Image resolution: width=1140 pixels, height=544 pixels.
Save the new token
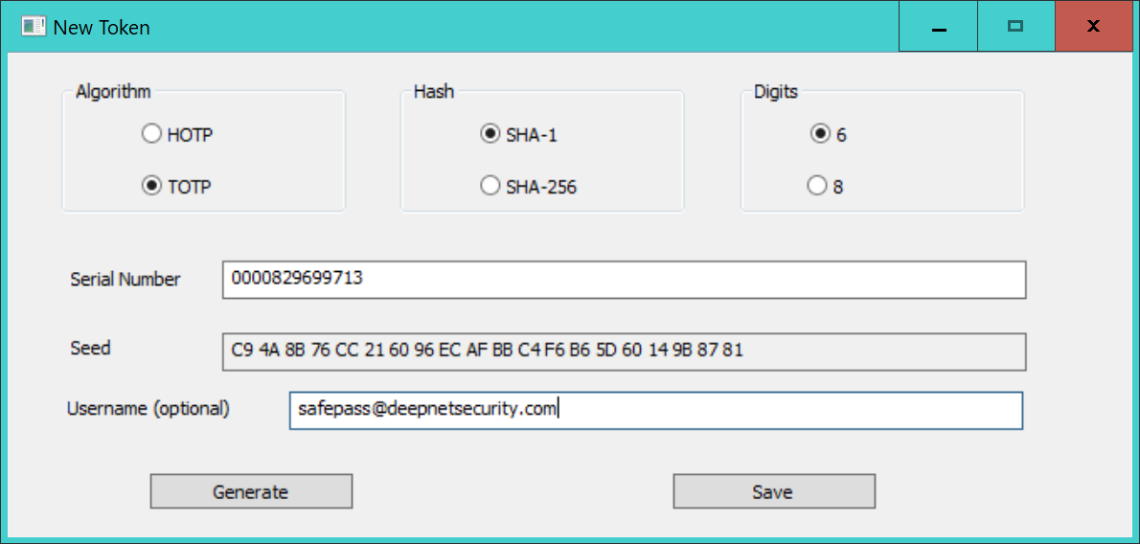point(773,491)
